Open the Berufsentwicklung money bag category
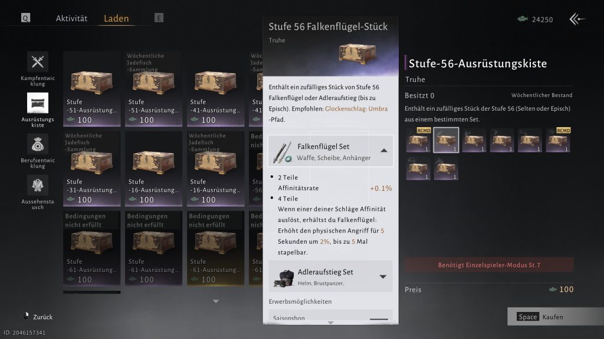This screenshot has width=604, height=339. click(x=37, y=144)
